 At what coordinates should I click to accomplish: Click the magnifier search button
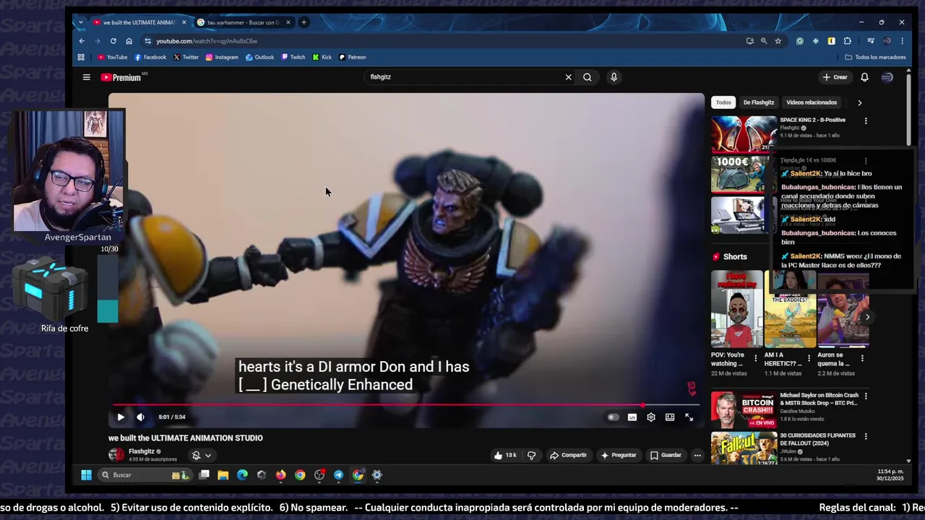(x=588, y=77)
